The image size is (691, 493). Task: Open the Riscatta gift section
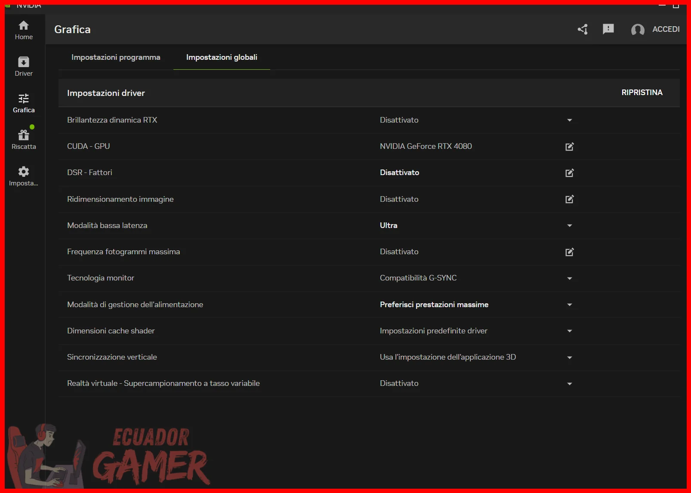[24, 140]
